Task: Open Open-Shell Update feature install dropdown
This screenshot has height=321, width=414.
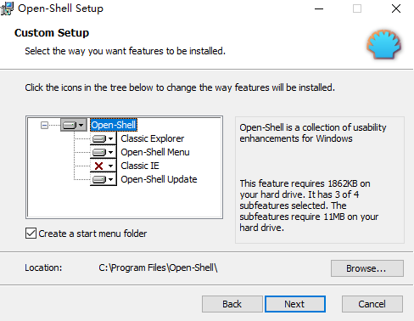Action: pos(103,179)
